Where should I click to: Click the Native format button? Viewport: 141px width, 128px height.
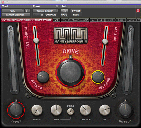tap(76, 15)
